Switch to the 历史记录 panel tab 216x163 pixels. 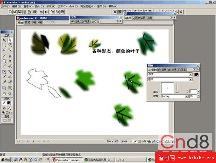click(x=139, y=18)
